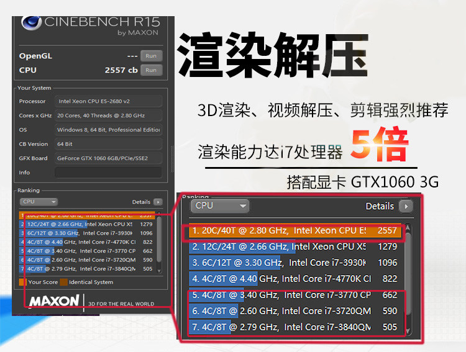The image size is (466, 352).
Task: Click the left ranking list scrollbar
Action: (x=159, y=239)
